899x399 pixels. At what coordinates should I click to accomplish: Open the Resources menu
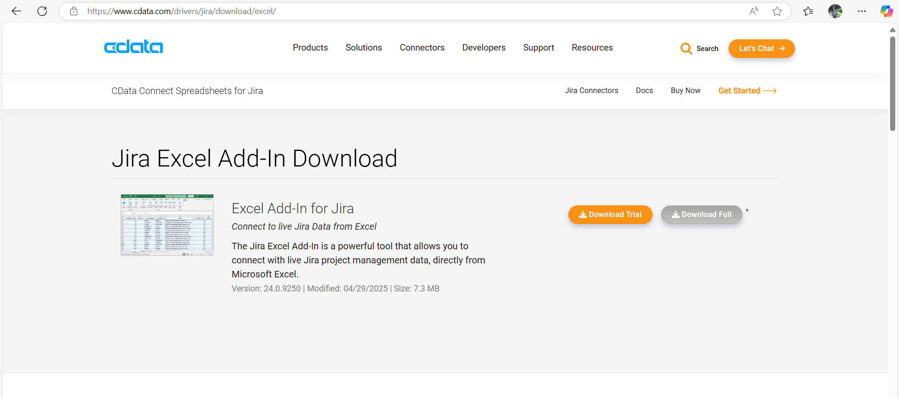592,48
